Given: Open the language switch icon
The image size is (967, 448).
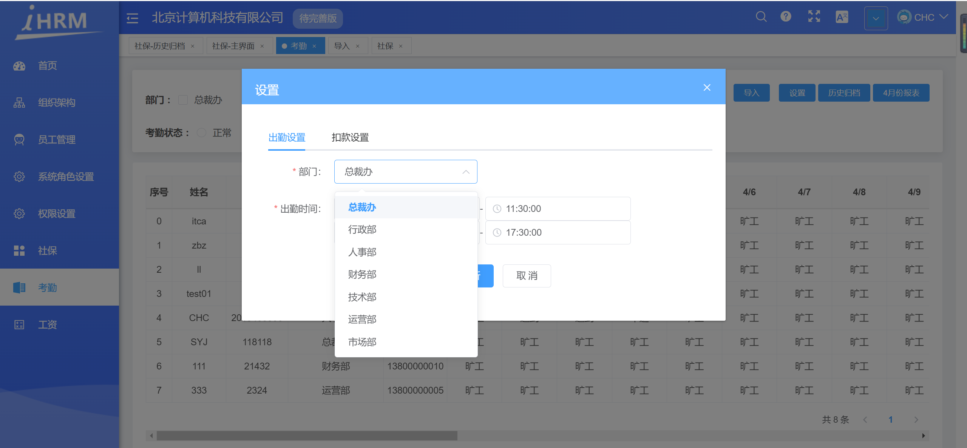Looking at the screenshot, I should 842,17.
